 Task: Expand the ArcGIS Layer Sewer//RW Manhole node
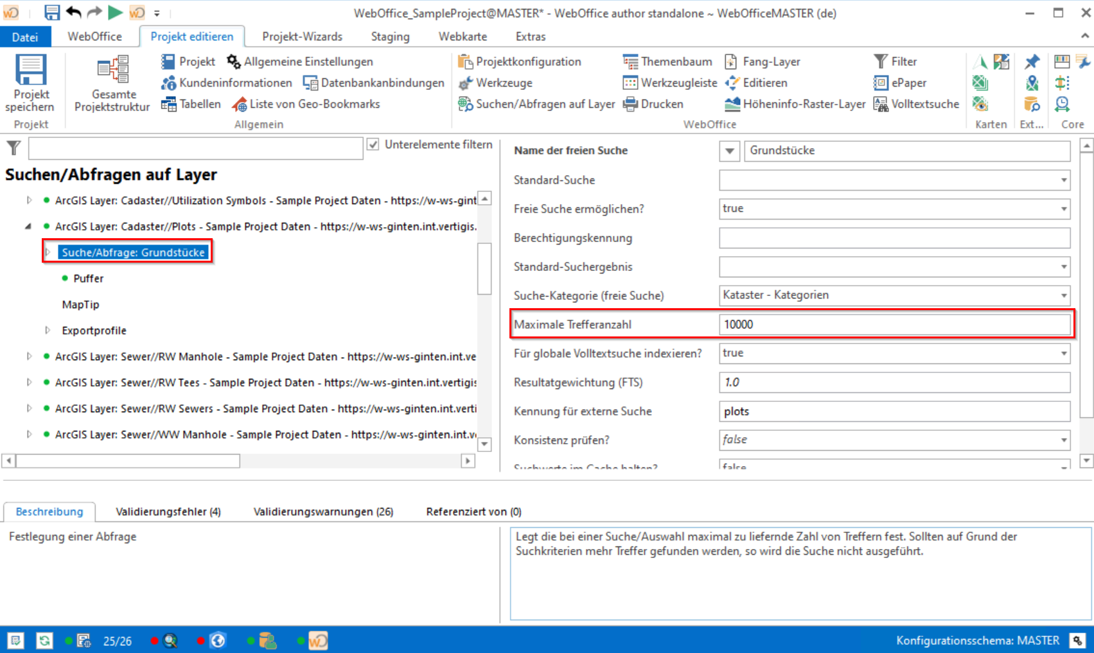[29, 356]
